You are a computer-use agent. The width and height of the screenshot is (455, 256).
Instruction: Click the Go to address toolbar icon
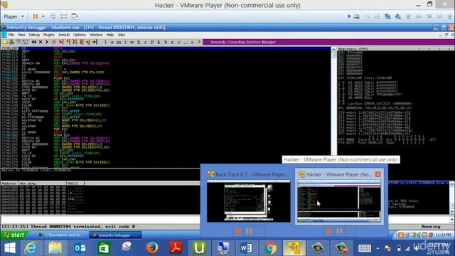pos(95,42)
